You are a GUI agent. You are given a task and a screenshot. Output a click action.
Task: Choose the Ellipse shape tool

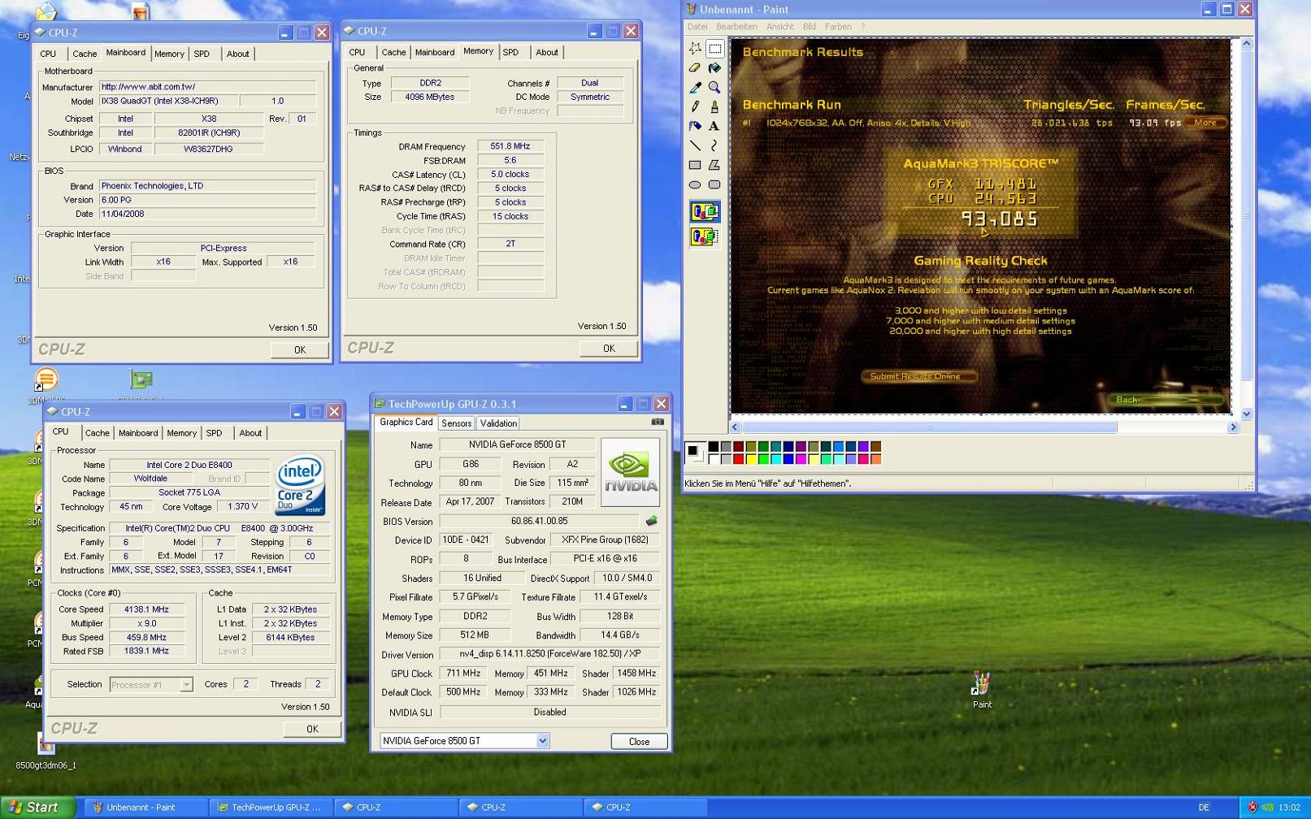(x=695, y=185)
